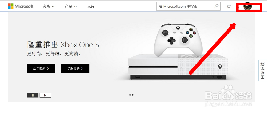Play the carousel slideshow
267x113 pixels.
click(45, 95)
